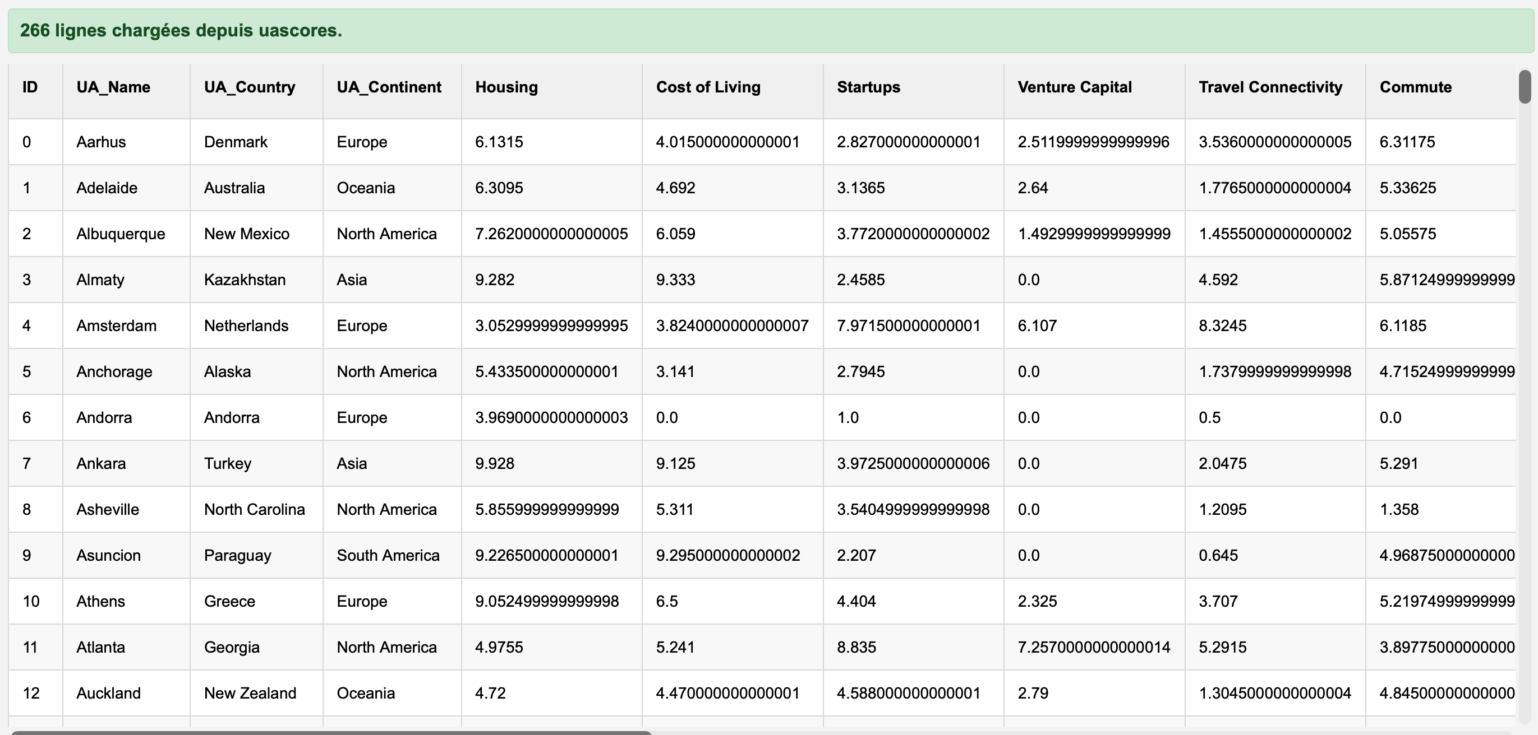Screen dimensions: 1538x735
Task: Click Housing value 6.3095
Action: click(552, 188)
